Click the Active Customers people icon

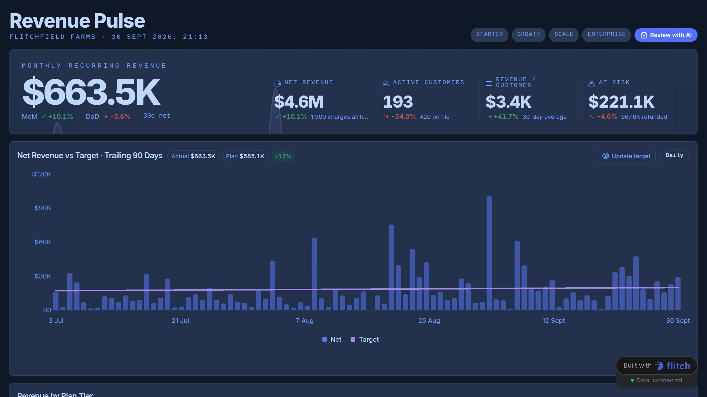pos(386,84)
